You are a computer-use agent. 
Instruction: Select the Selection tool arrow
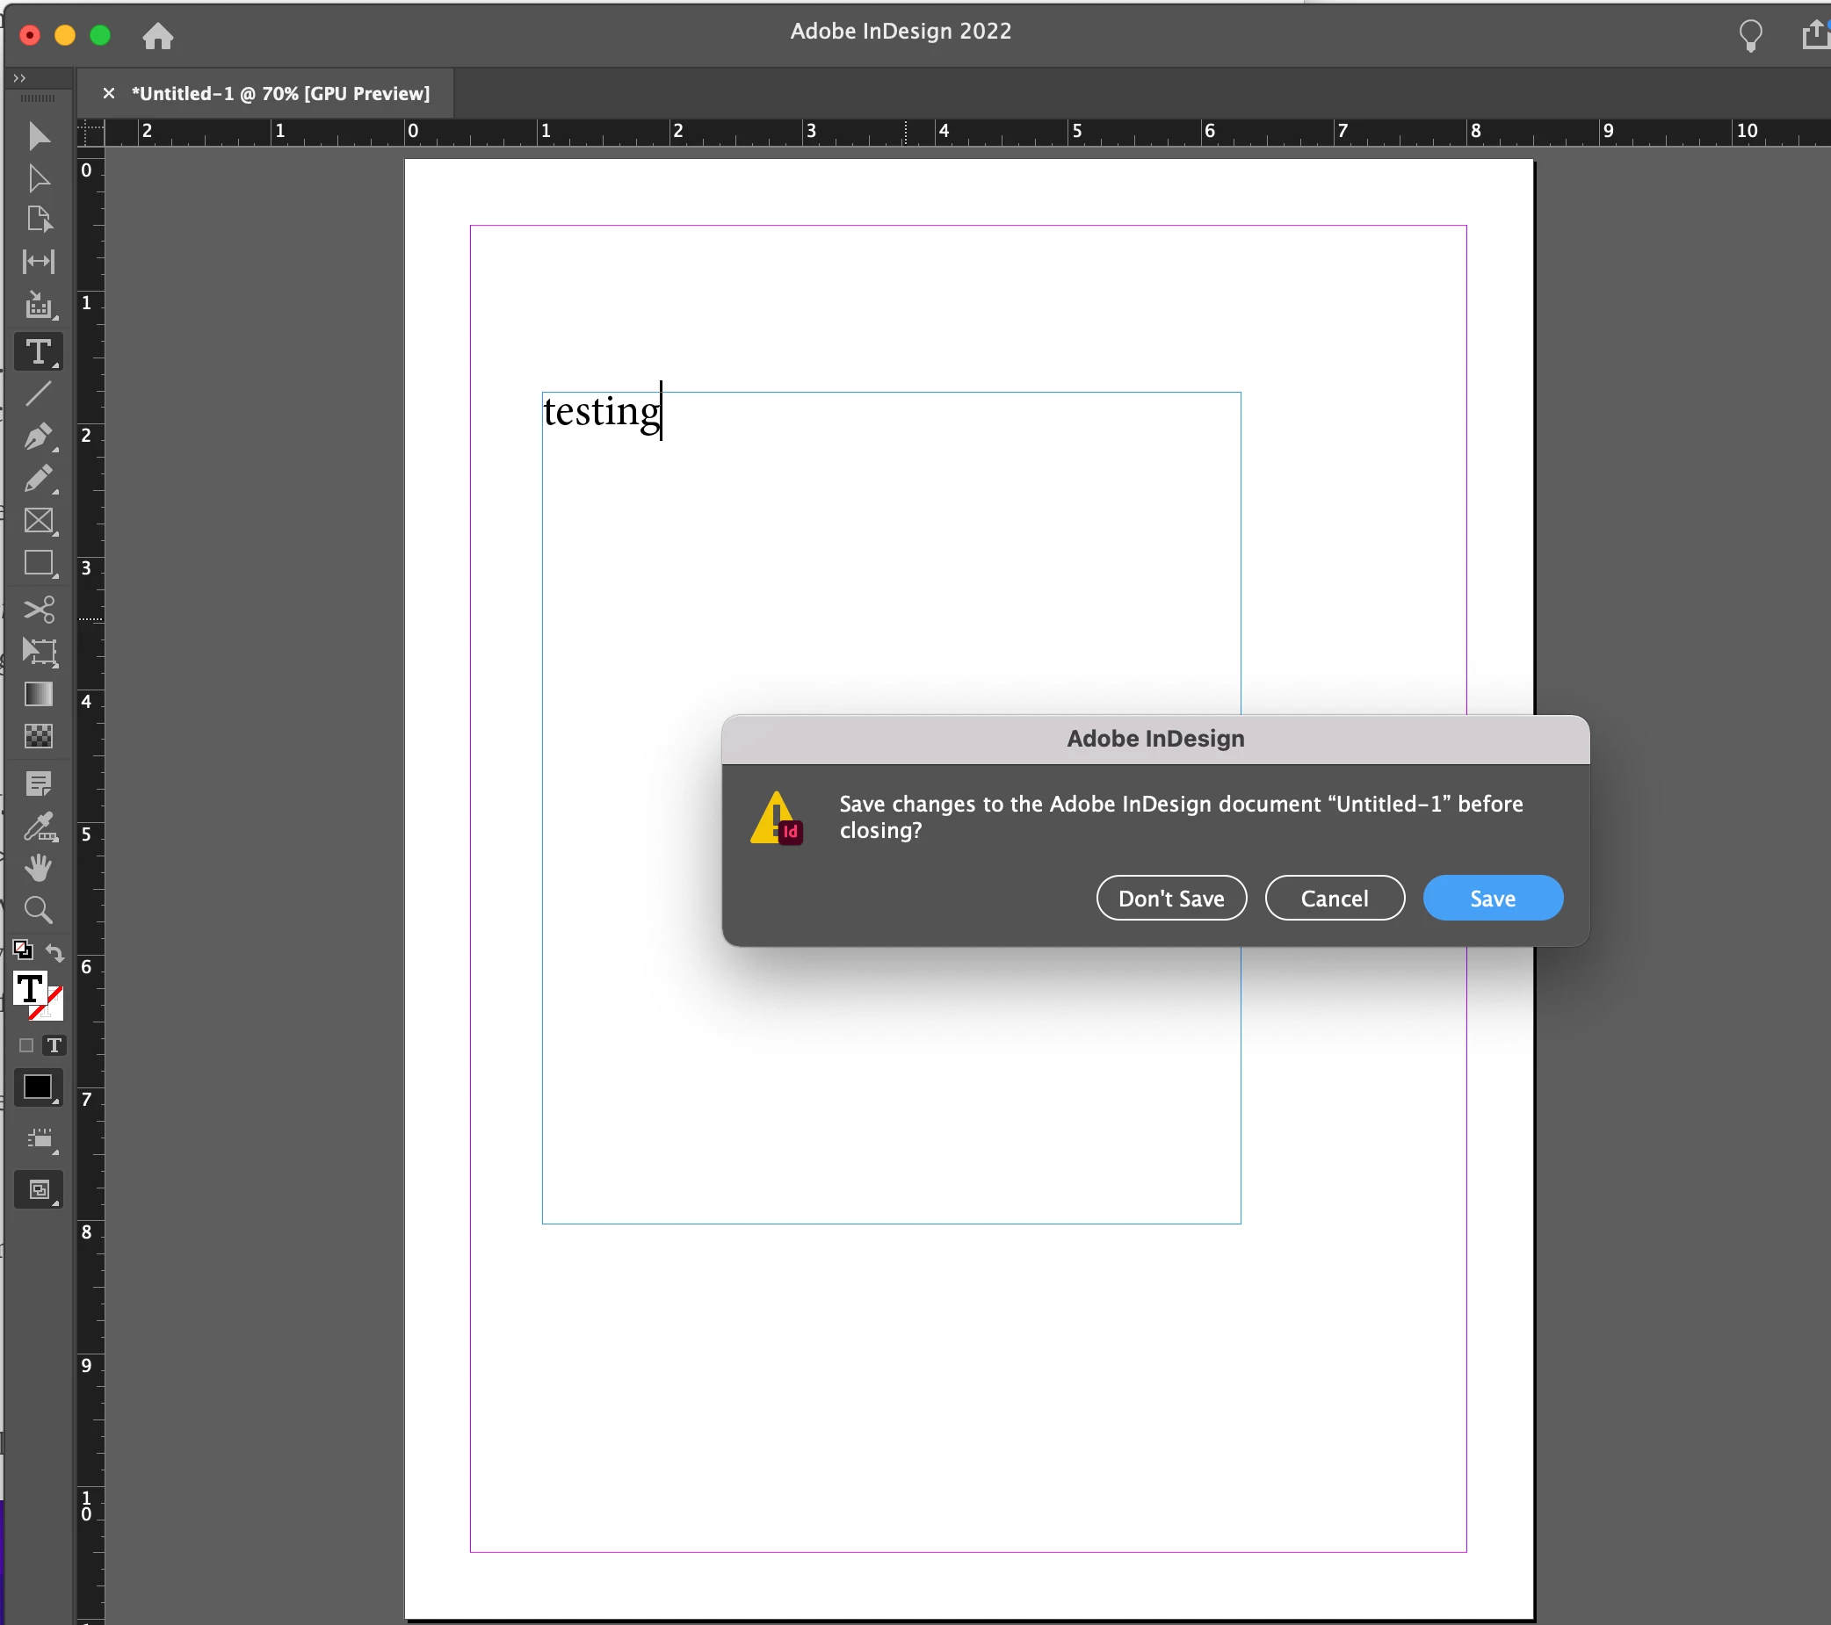click(39, 136)
